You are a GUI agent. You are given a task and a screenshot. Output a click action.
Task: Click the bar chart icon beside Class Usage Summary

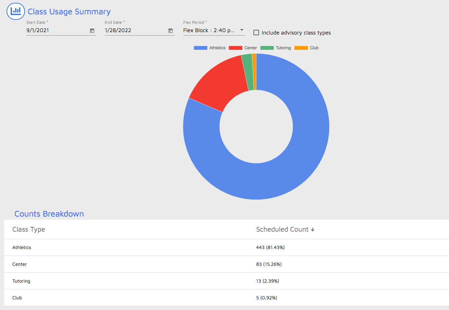point(15,11)
